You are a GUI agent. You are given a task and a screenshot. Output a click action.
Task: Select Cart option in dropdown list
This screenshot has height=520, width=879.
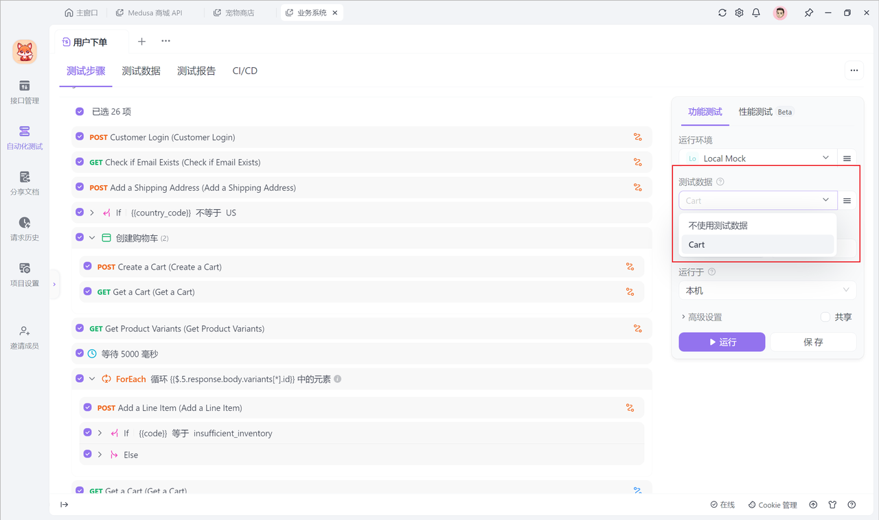(757, 244)
